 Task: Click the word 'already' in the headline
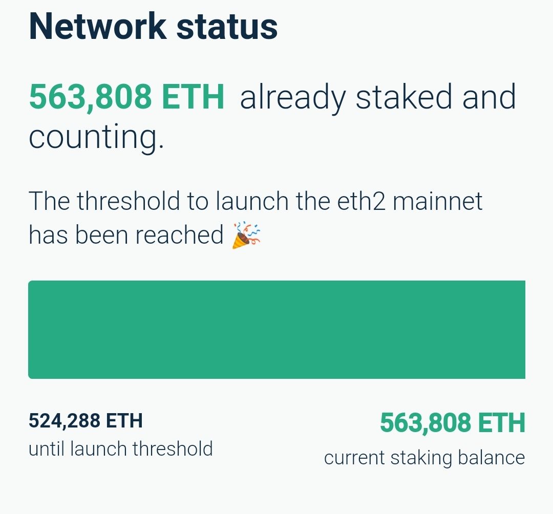(293, 97)
